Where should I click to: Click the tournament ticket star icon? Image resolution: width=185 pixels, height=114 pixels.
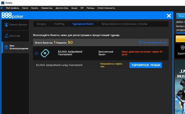point(45,53)
